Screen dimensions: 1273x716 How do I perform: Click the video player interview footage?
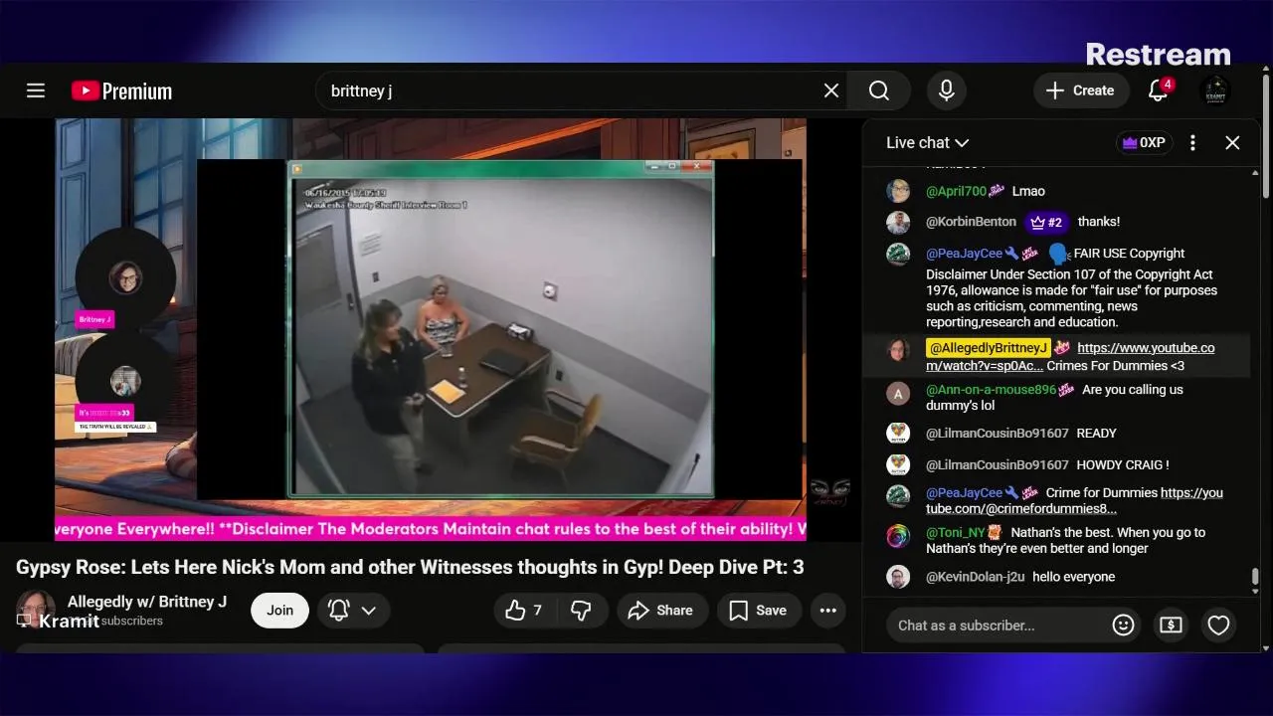[501, 328]
